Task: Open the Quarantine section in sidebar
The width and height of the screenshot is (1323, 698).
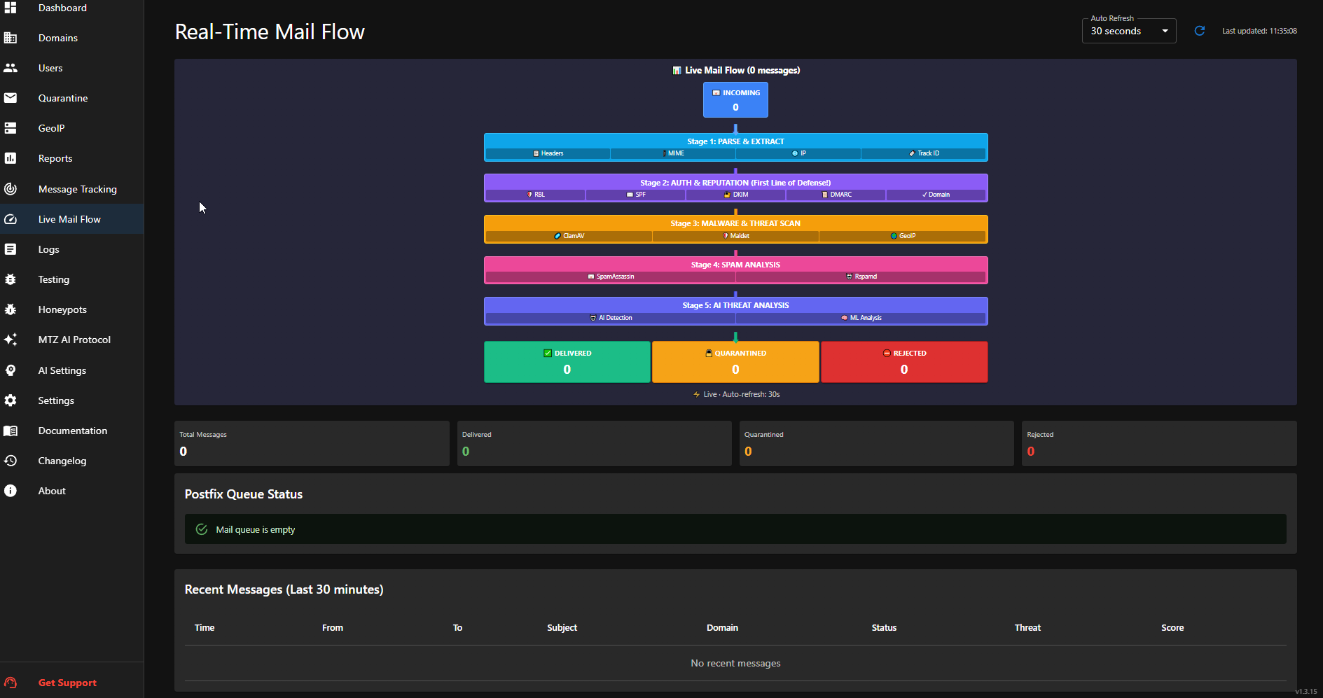Action: tap(63, 98)
